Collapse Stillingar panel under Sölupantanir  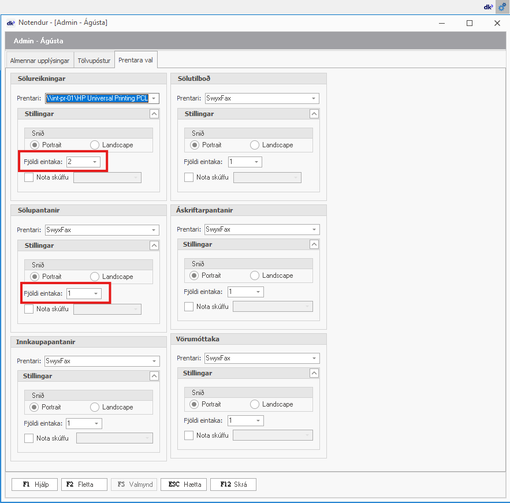tap(154, 245)
